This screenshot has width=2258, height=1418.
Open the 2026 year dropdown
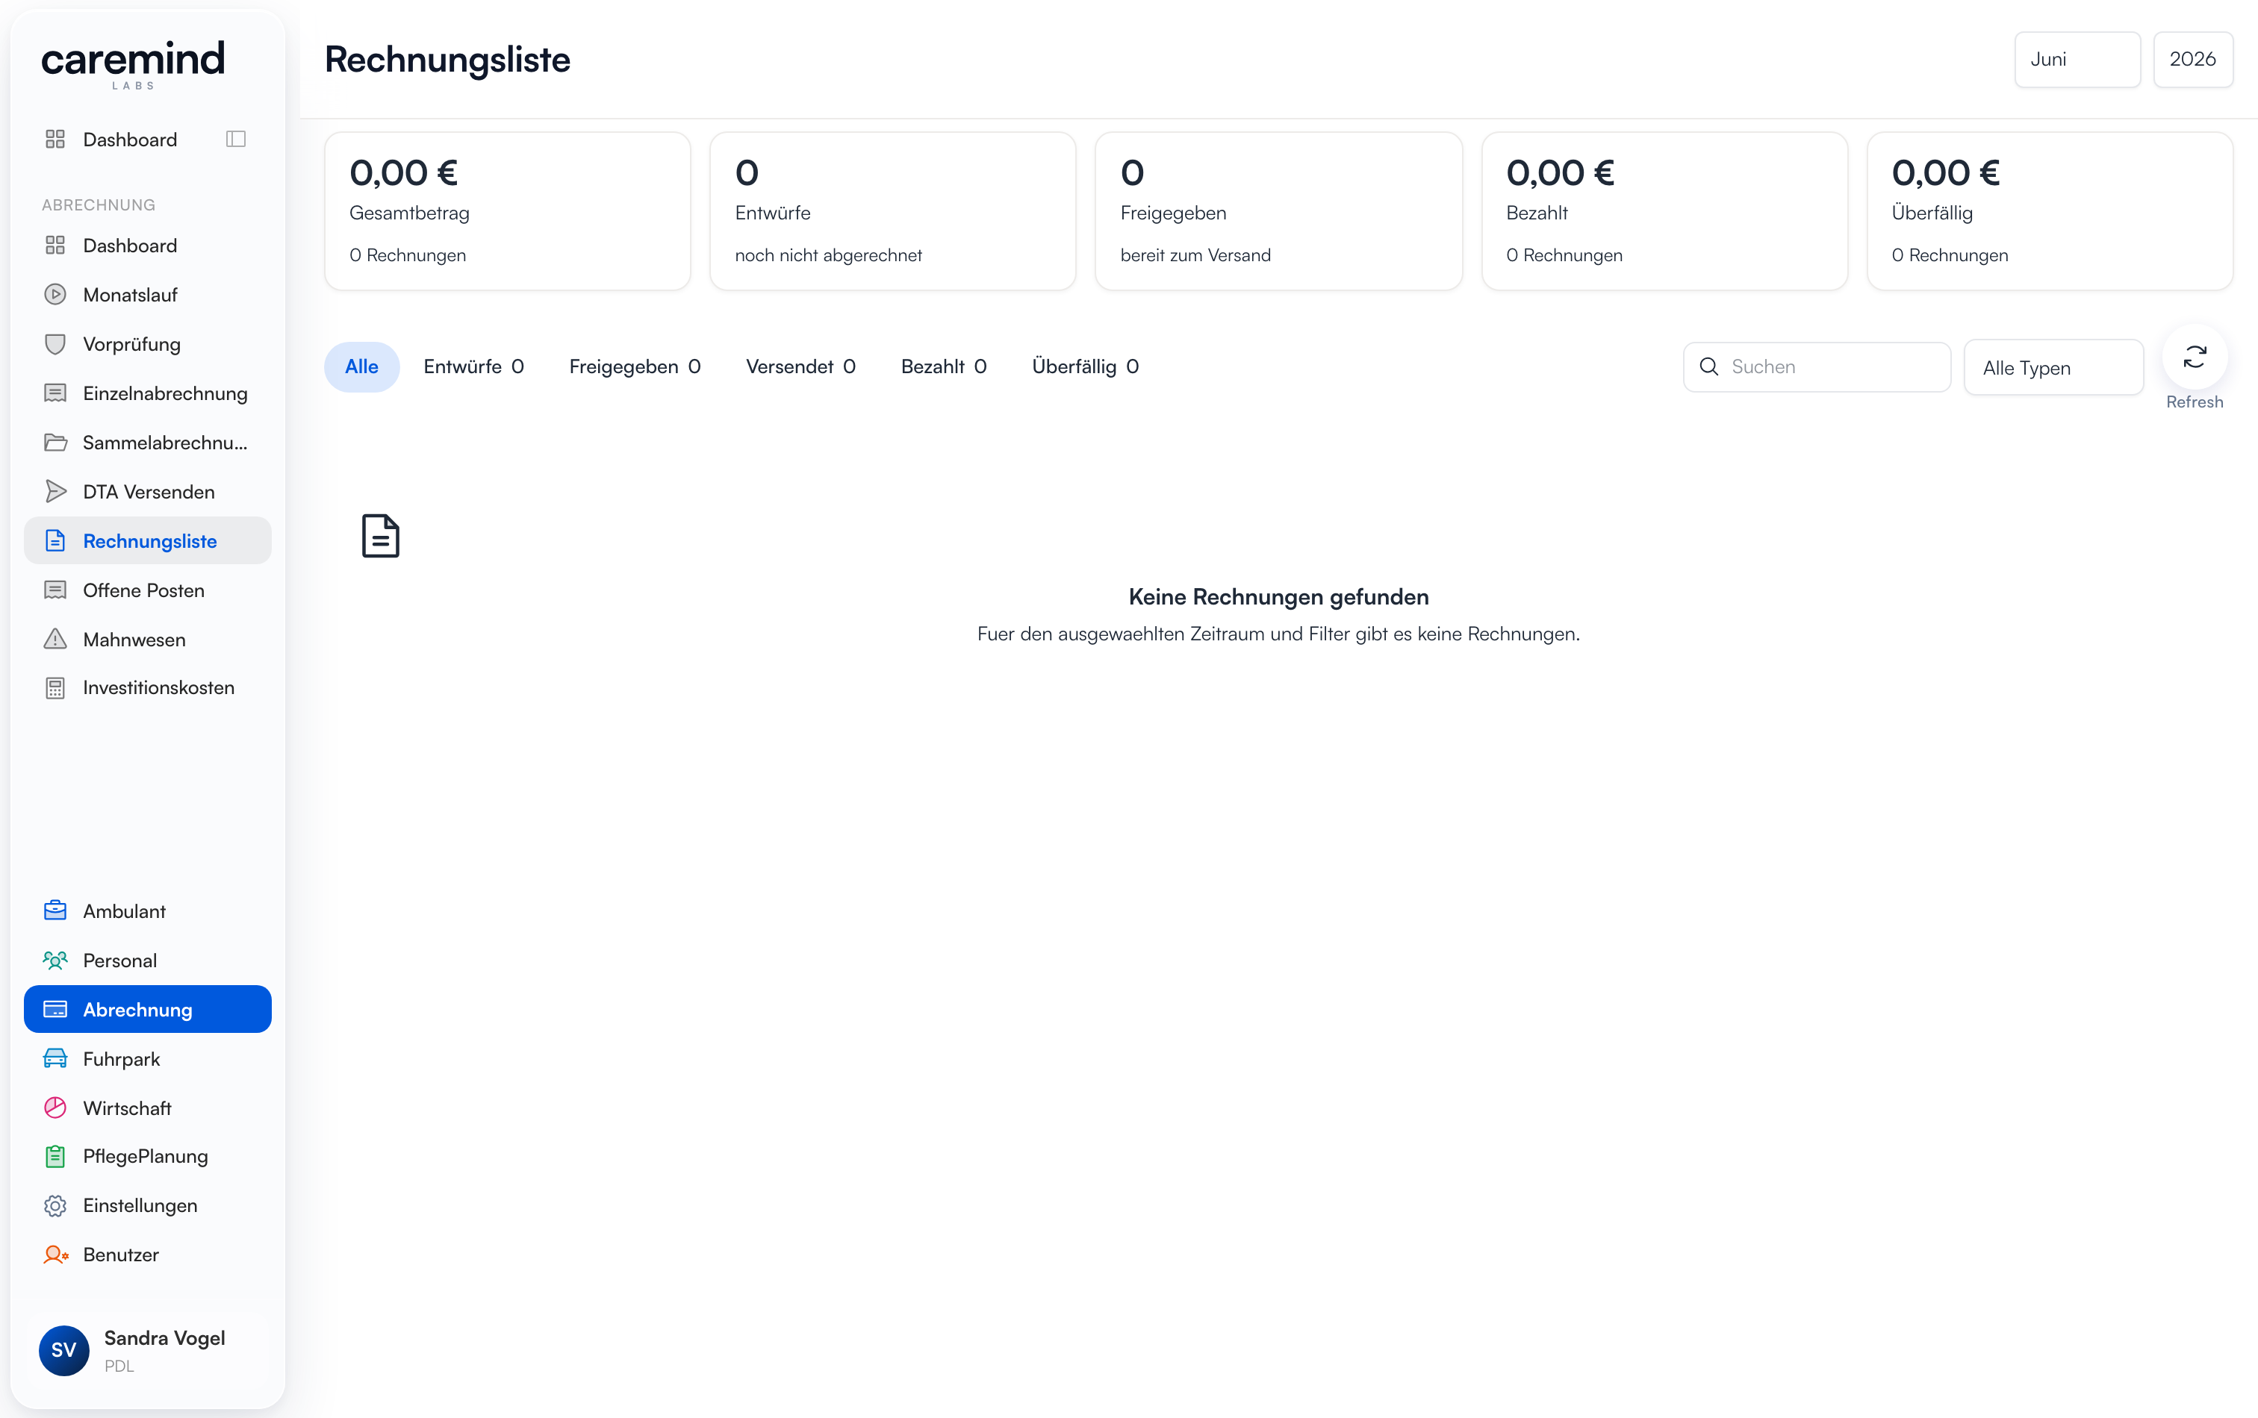pos(2192,59)
